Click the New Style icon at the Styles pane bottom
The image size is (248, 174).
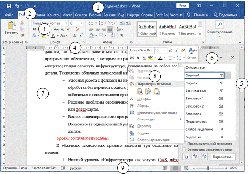[186, 157]
